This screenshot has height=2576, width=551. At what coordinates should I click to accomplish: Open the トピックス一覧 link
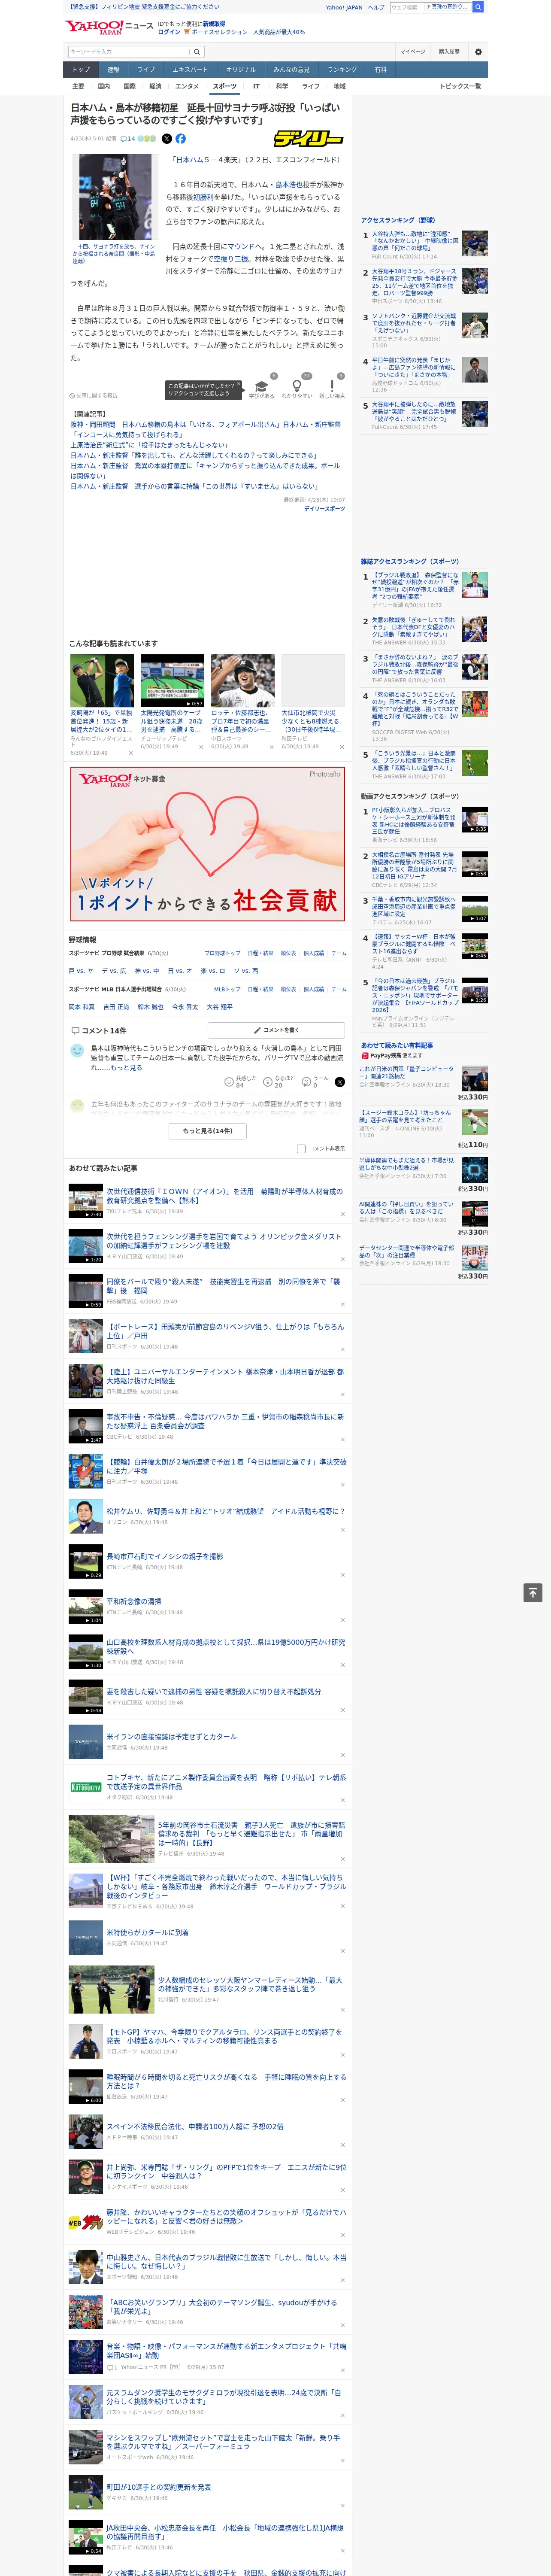pos(460,86)
